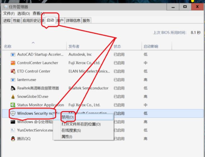The image size is (205, 157).
Task: Select the AutoCAD Startup Acceler... row name
Action: coord(40,54)
